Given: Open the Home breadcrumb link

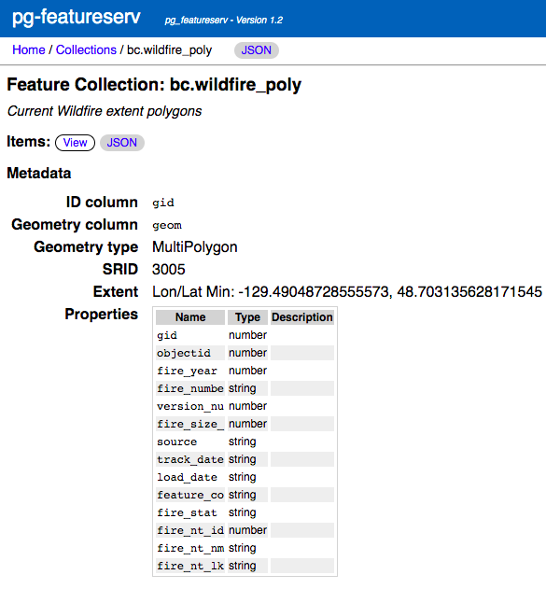Looking at the screenshot, I should pos(29,50).
